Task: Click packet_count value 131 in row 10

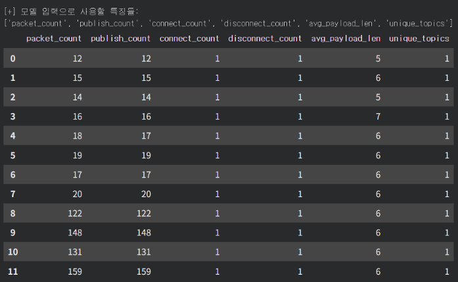Action: point(74,252)
